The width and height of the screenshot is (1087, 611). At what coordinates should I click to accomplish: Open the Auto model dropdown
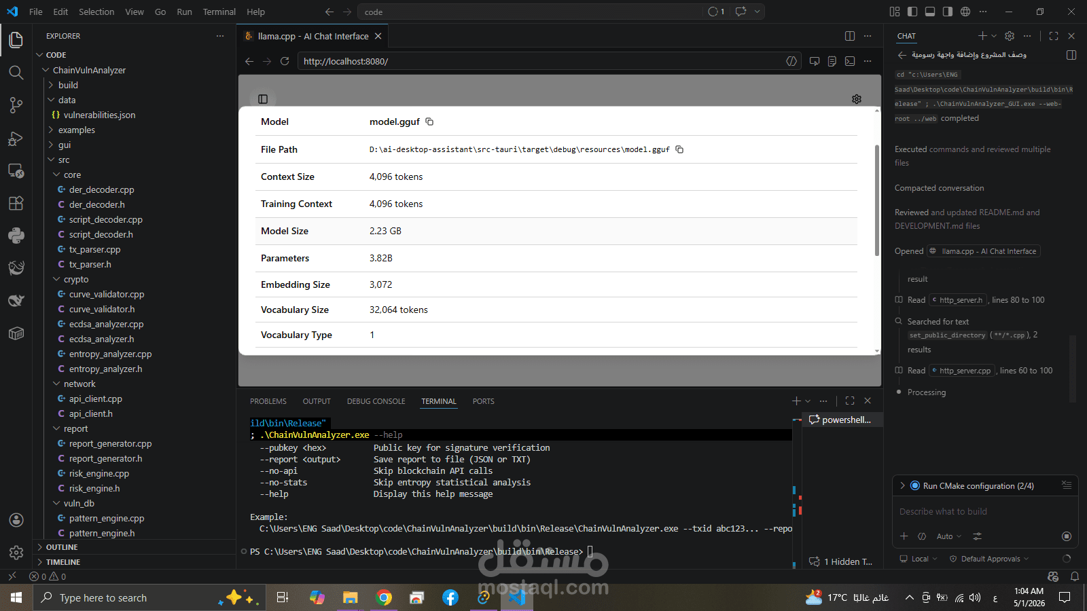pos(949,536)
